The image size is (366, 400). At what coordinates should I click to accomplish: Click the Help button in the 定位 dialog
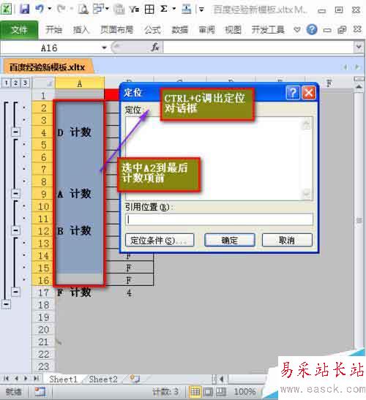pyautogui.click(x=293, y=93)
